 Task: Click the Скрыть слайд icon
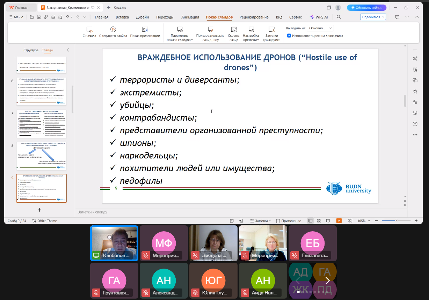pos(233,30)
